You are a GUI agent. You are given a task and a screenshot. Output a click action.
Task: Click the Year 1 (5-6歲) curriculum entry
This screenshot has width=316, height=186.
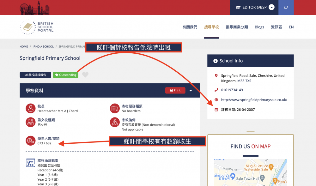[48, 175]
